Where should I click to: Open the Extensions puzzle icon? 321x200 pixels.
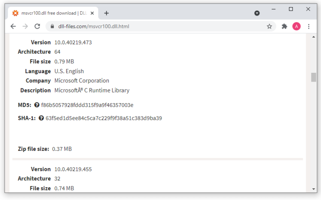click(x=284, y=26)
